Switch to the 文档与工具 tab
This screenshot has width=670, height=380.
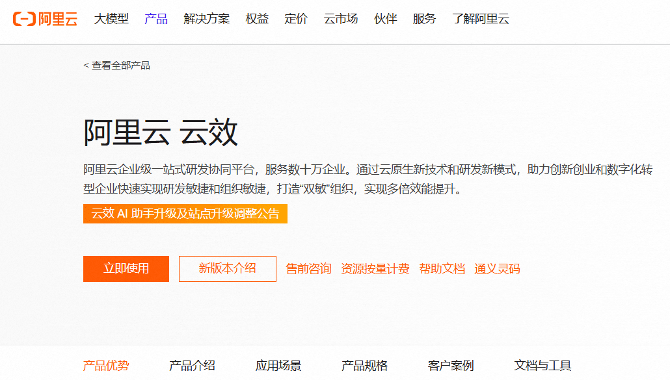(x=543, y=366)
